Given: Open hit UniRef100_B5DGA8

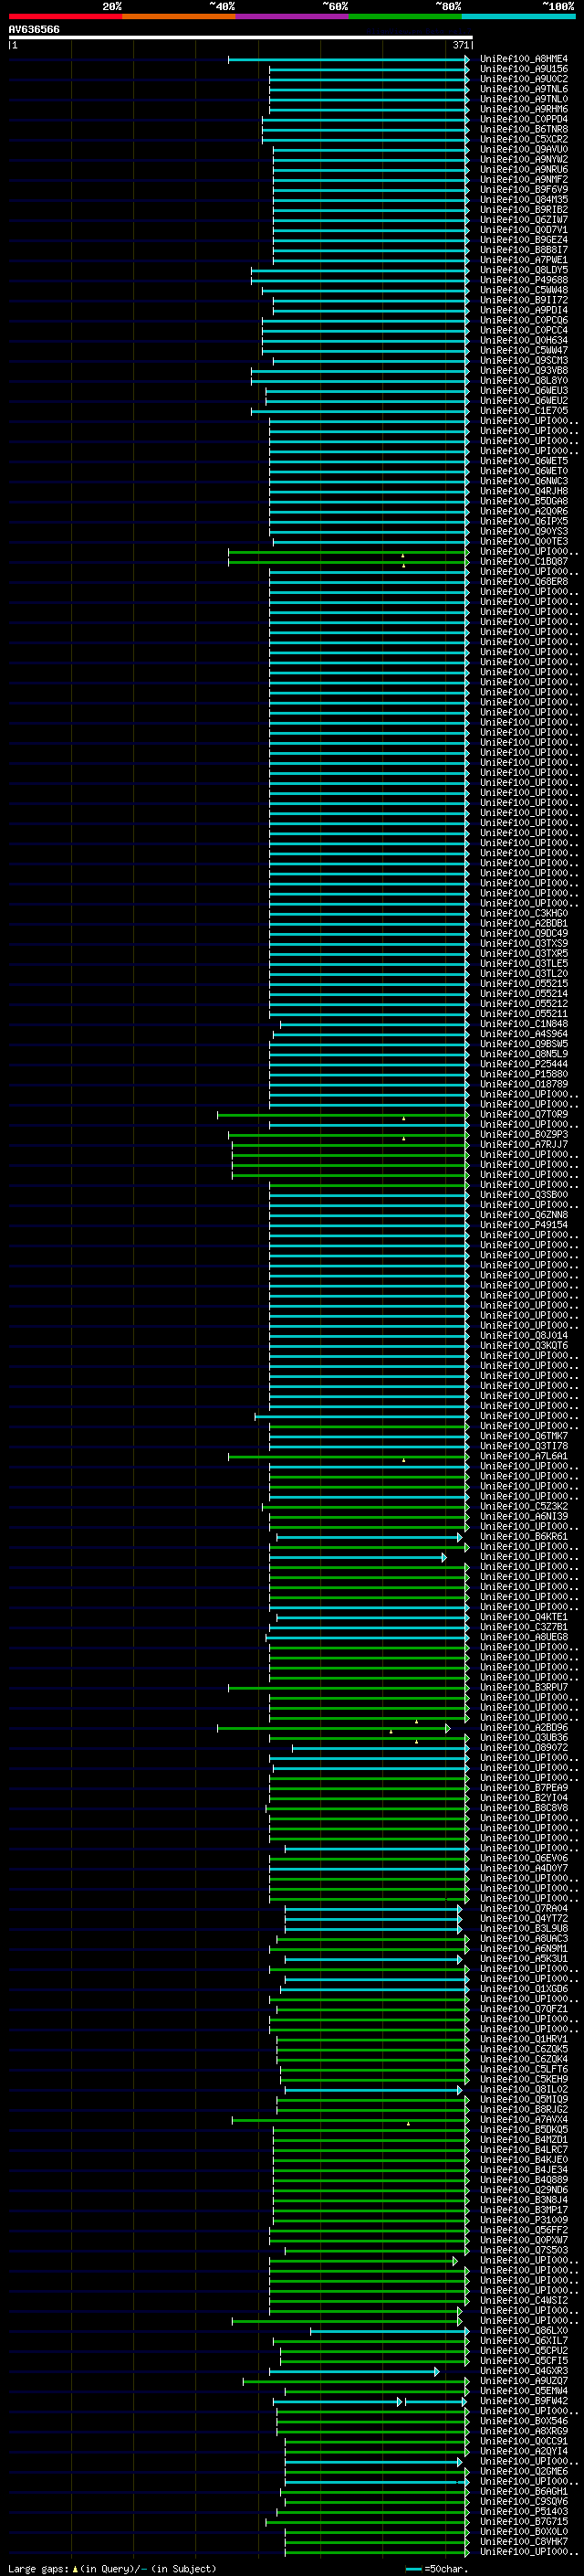Looking at the screenshot, I should (524, 501).
